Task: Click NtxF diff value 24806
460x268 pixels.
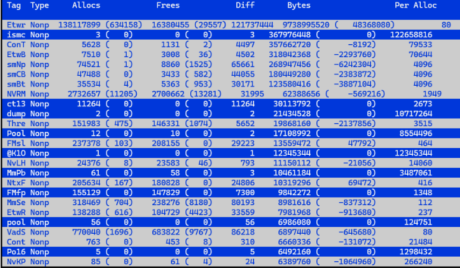Action: [242, 183]
